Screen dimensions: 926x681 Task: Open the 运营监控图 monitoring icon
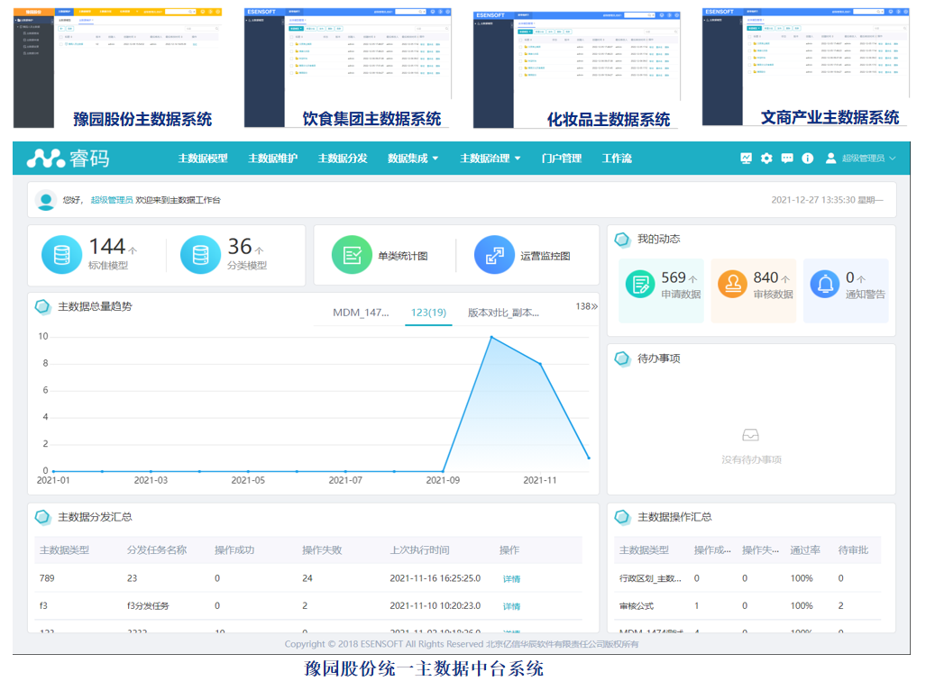(494, 255)
